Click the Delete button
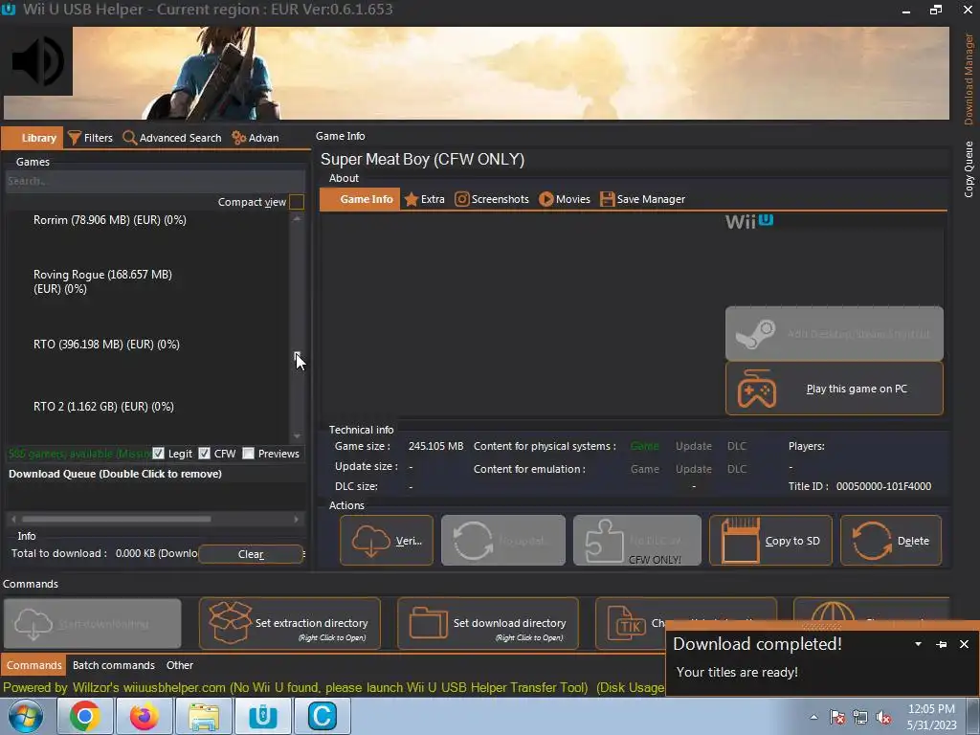 click(x=891, y=541)
